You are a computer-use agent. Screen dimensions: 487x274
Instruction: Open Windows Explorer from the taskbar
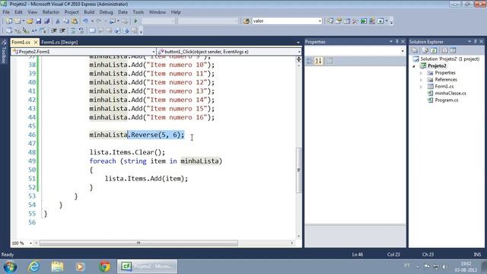click(57, 266)
